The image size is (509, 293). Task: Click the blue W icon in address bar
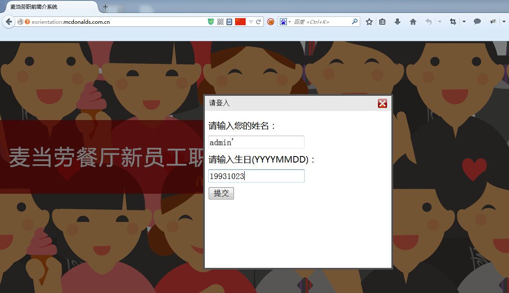tap(230, 22)
